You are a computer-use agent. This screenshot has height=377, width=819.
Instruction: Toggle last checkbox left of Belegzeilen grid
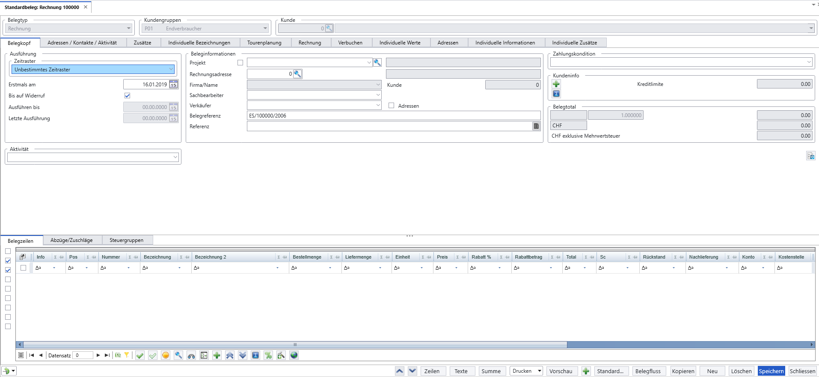(x=8, y=327)
